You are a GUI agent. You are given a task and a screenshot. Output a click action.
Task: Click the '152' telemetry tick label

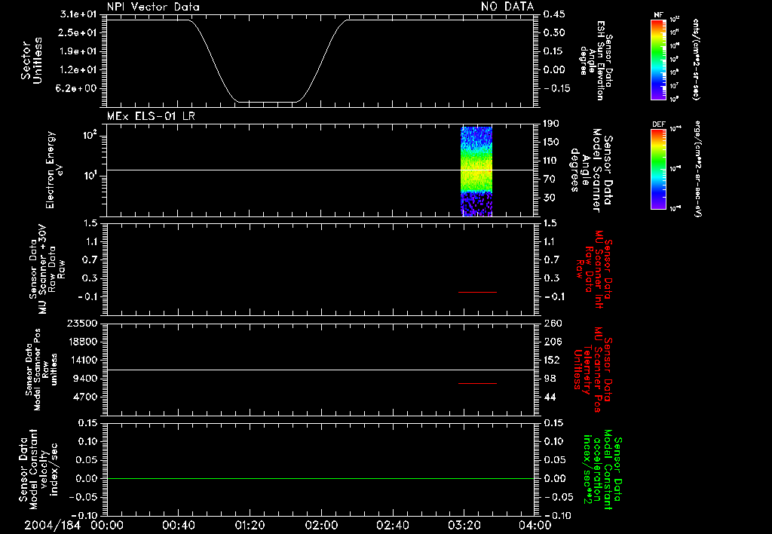tap(551, 360)
